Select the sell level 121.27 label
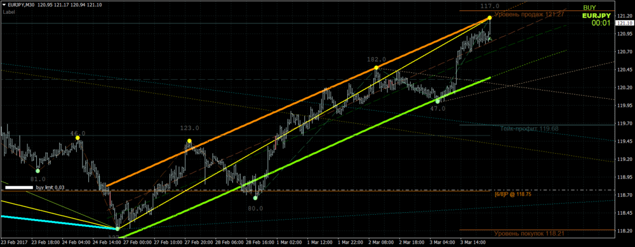This screenshot has width=635, height=247. 524,14
